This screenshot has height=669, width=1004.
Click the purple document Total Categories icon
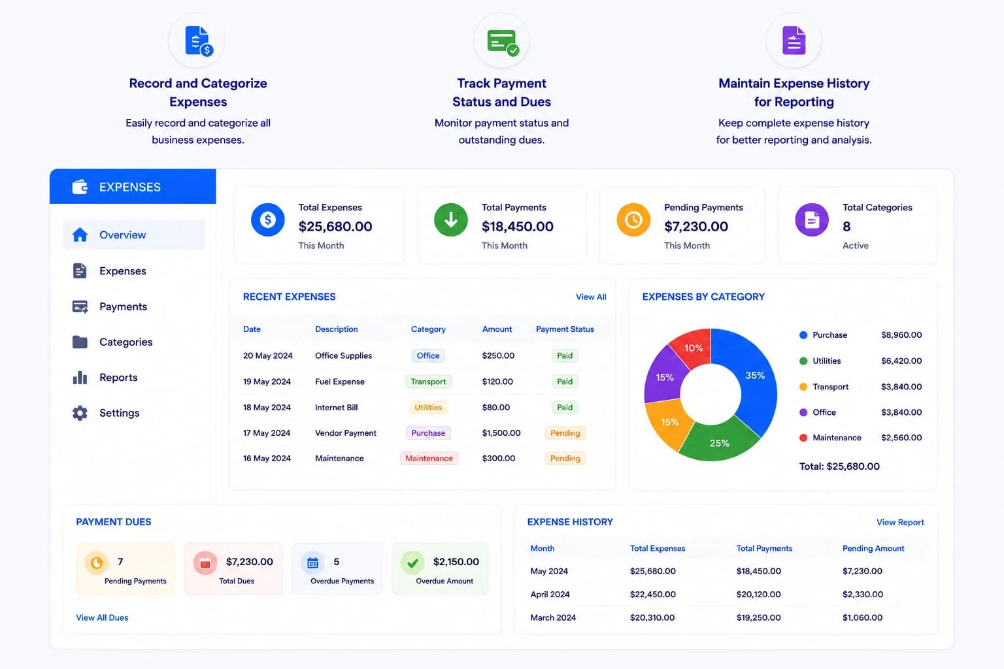tap(812, 220)
